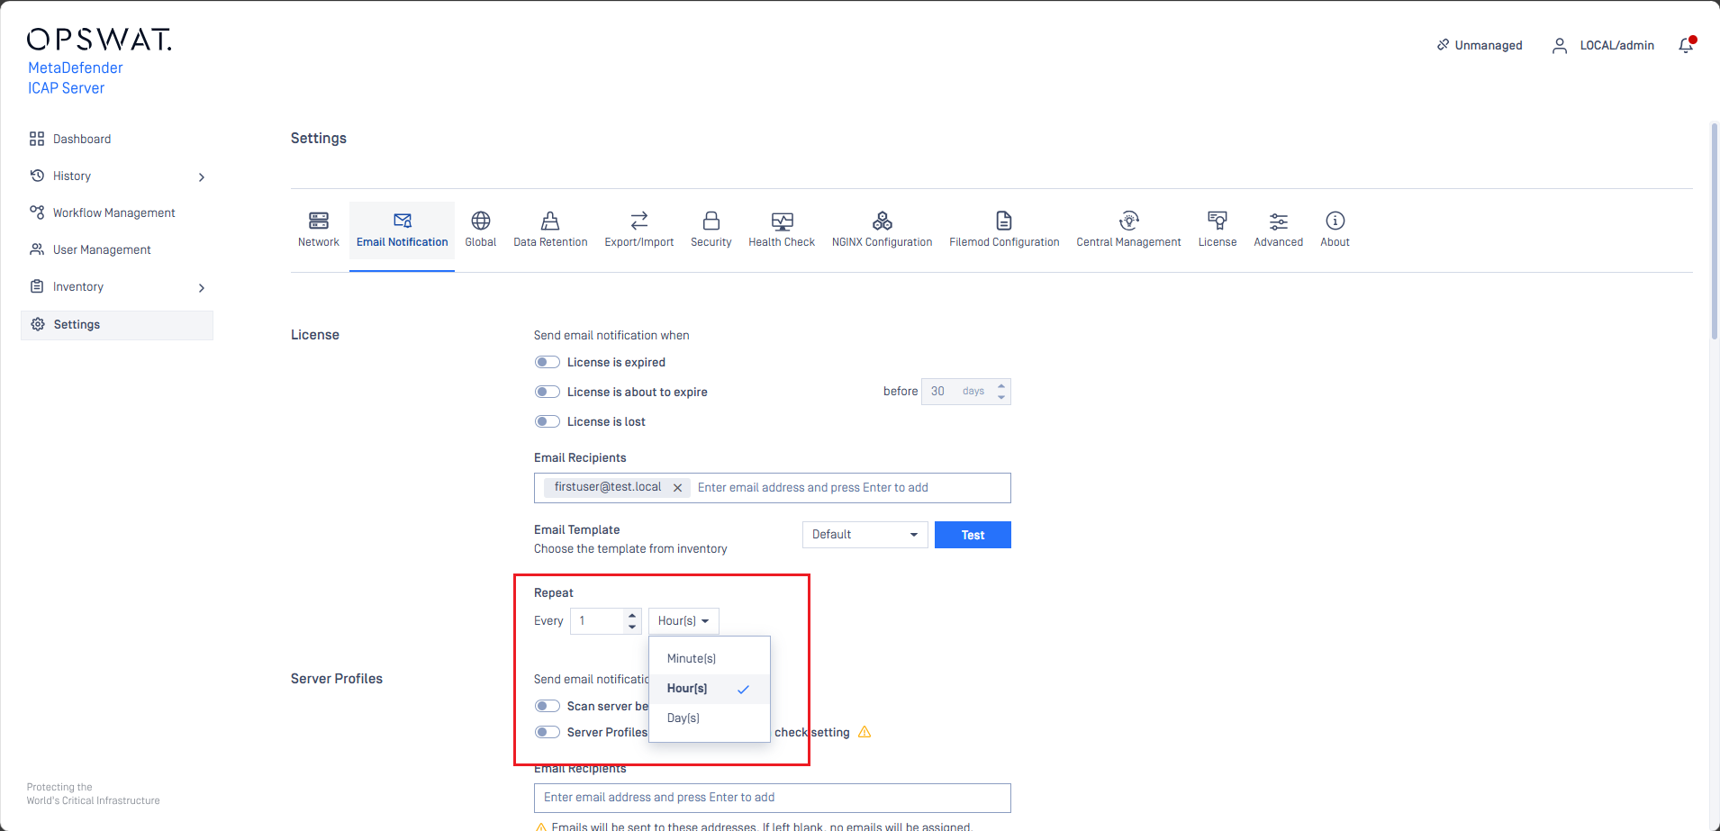The image size is (1720, 831).
Task: Open the Email Template Default dropdown
Action: [865, 535]
